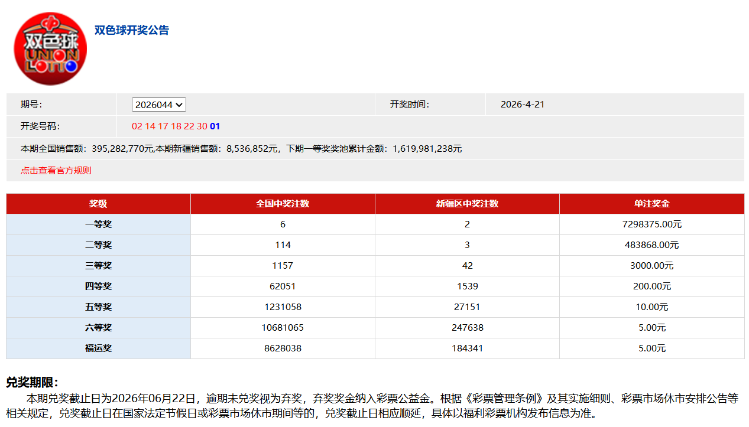749x427 pixels.
Task: Select the 二等奖 row label
Action: pyautogui.click(x=98, y=245)
